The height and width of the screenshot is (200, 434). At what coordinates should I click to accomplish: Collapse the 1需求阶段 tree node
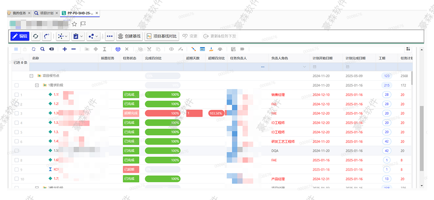click(37, 85)
